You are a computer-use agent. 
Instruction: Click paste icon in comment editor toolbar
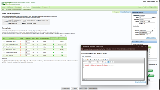(88, 59)
